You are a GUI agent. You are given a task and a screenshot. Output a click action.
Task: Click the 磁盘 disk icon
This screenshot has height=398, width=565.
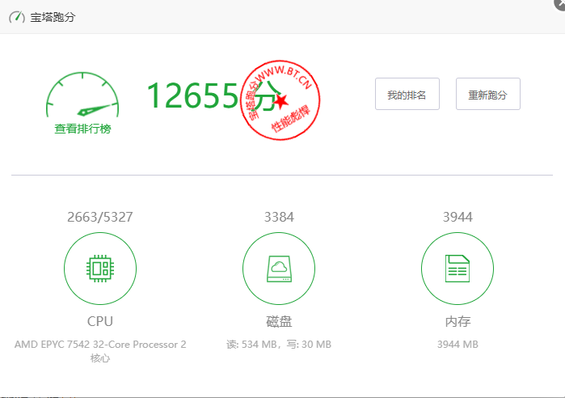279,269
